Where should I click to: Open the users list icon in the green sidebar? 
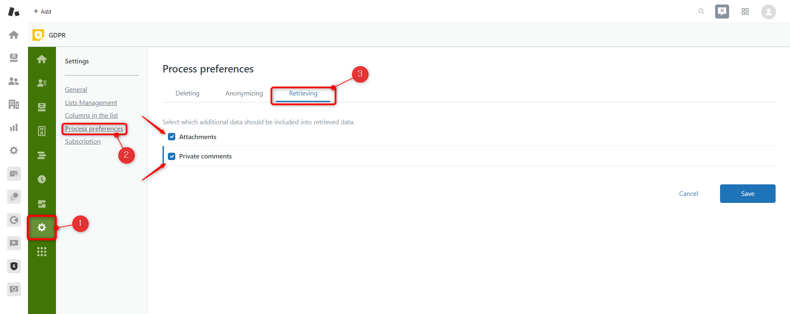click(42, 83)
